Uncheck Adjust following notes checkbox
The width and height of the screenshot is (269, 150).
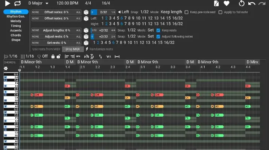pos(158,36)
